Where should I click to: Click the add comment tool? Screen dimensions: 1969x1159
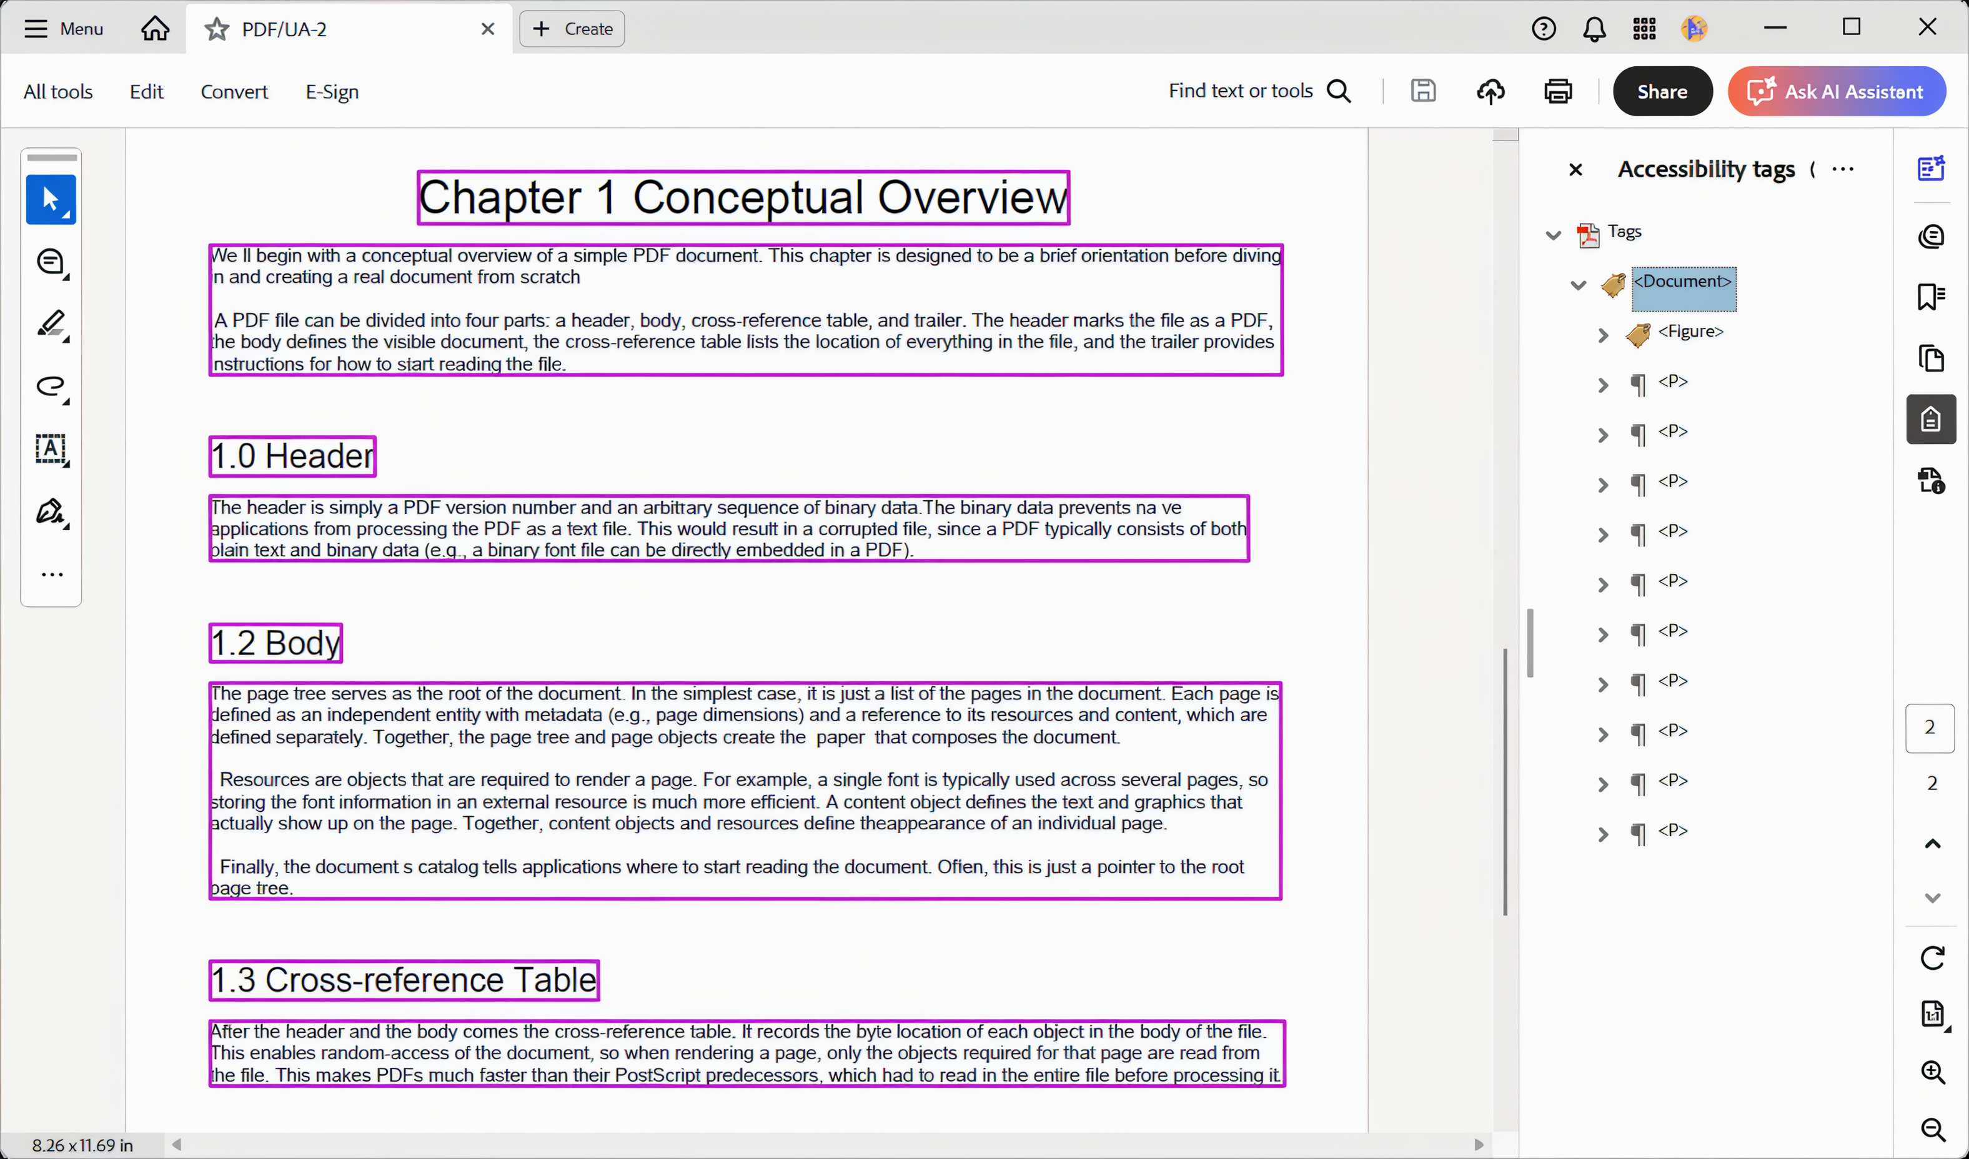51,262
